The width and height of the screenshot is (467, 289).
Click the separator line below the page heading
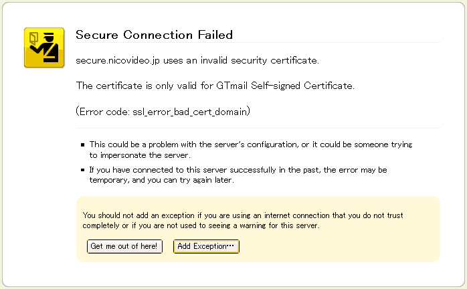(x=258, y=43)
